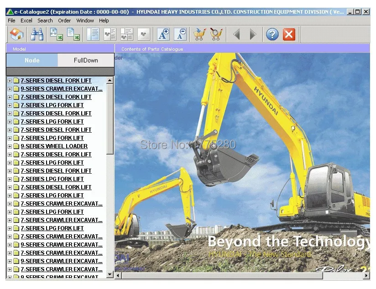Click the model tree vertical scrollbar thumb
376x289 pixels.
click(x=110, y=119)
